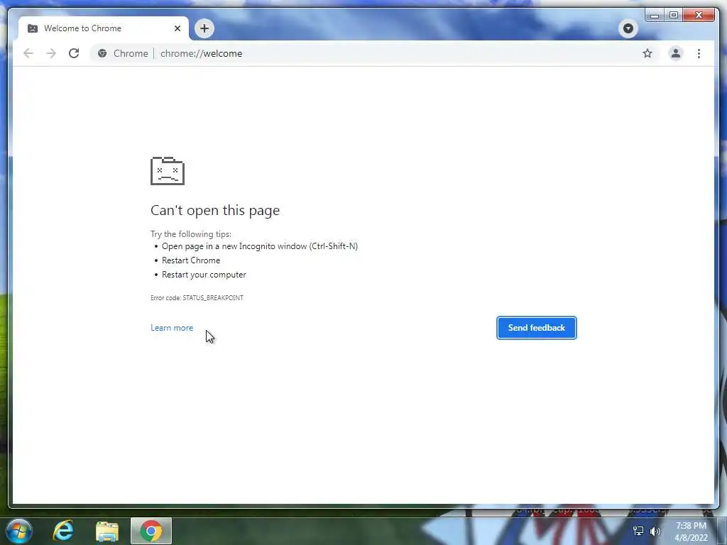Click the Learn more link
The image size is (727, 545).
click(x=172, y=328)
